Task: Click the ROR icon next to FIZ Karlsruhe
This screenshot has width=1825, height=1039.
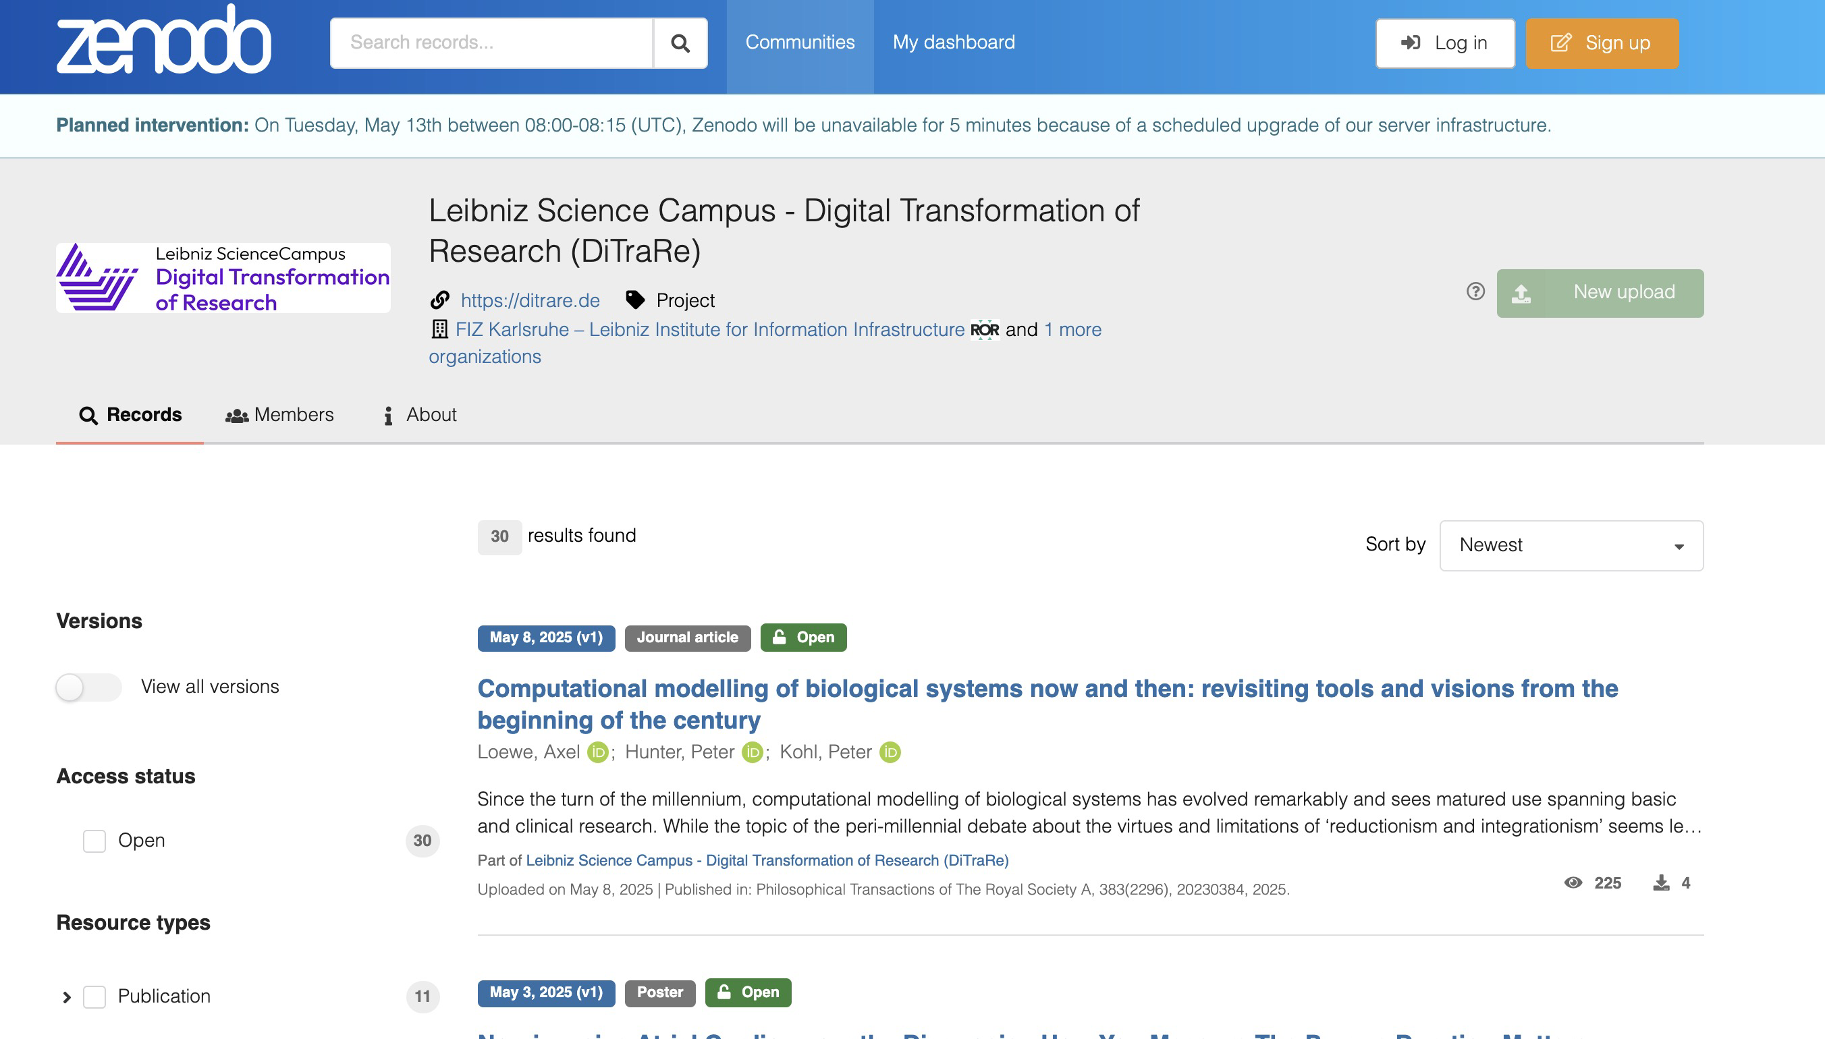Action: click(x=984, y=330)
